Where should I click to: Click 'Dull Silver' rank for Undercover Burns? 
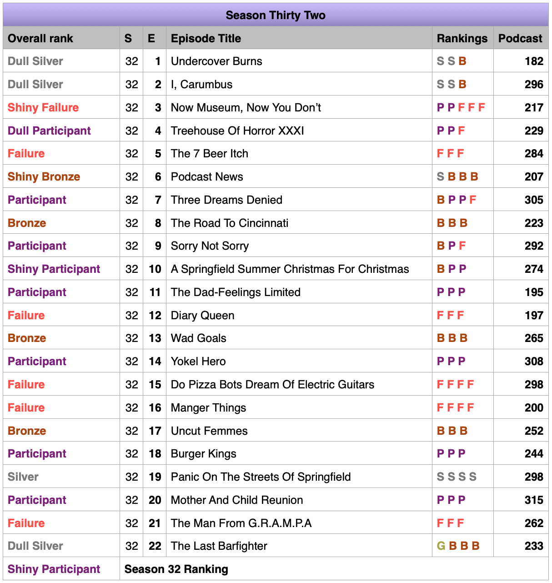click(35, 61)
